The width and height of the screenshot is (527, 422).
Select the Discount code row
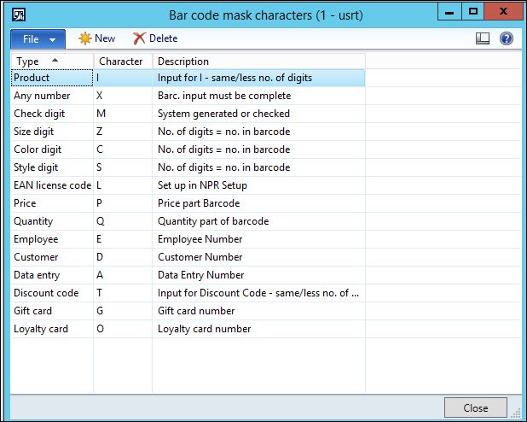[188, 293]
